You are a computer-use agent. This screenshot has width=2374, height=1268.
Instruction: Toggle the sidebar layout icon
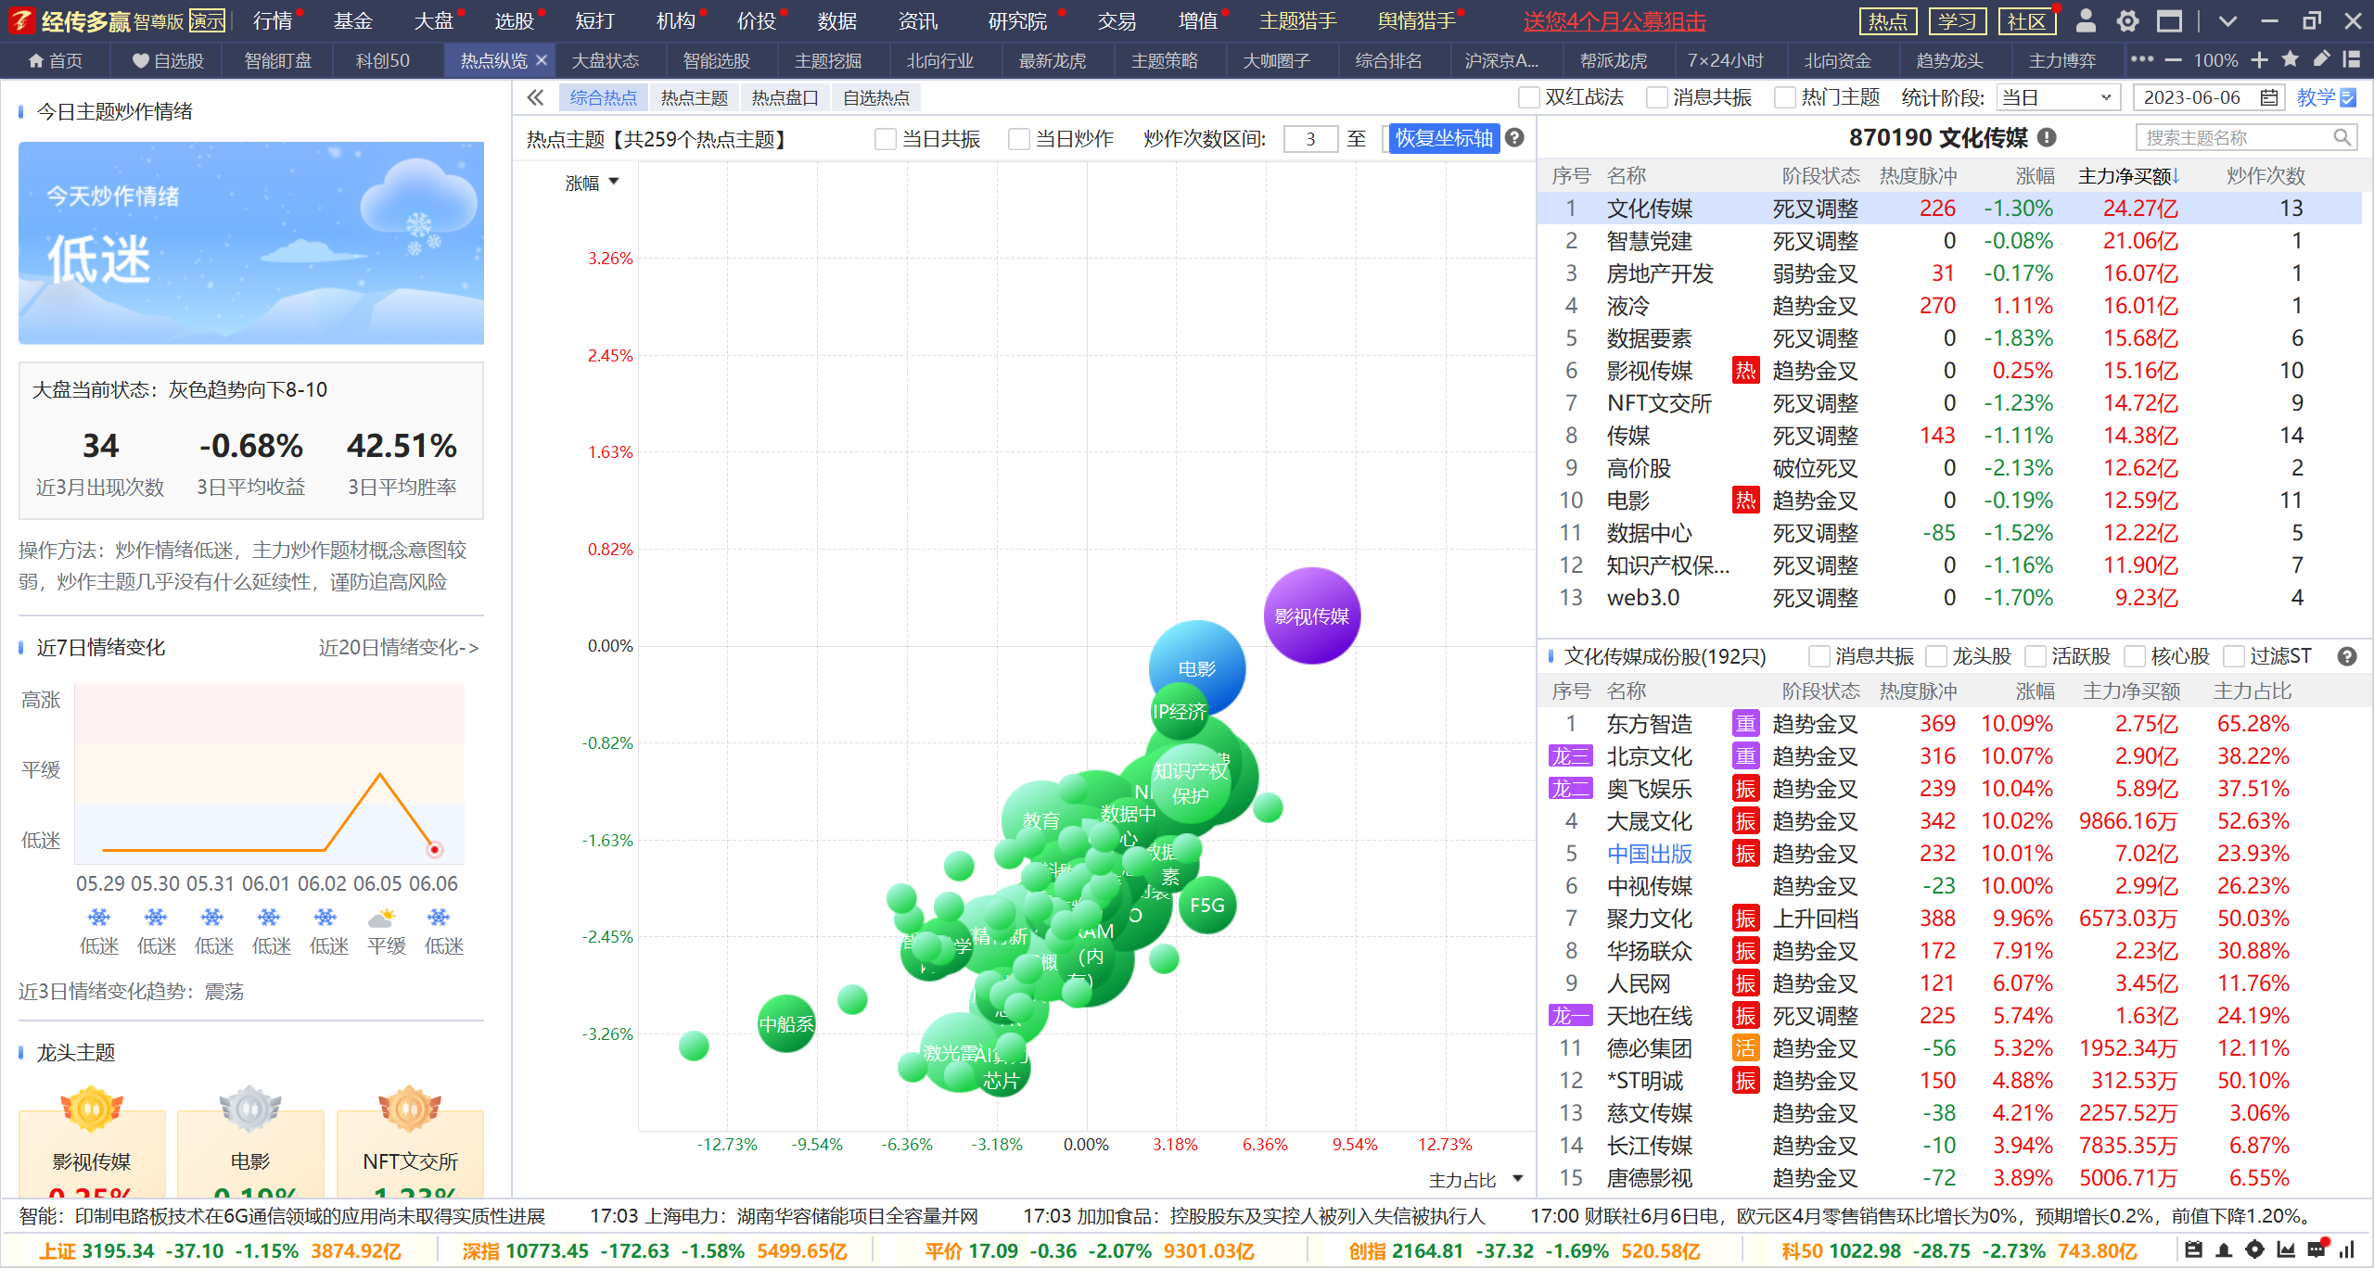coord(2351,59)
